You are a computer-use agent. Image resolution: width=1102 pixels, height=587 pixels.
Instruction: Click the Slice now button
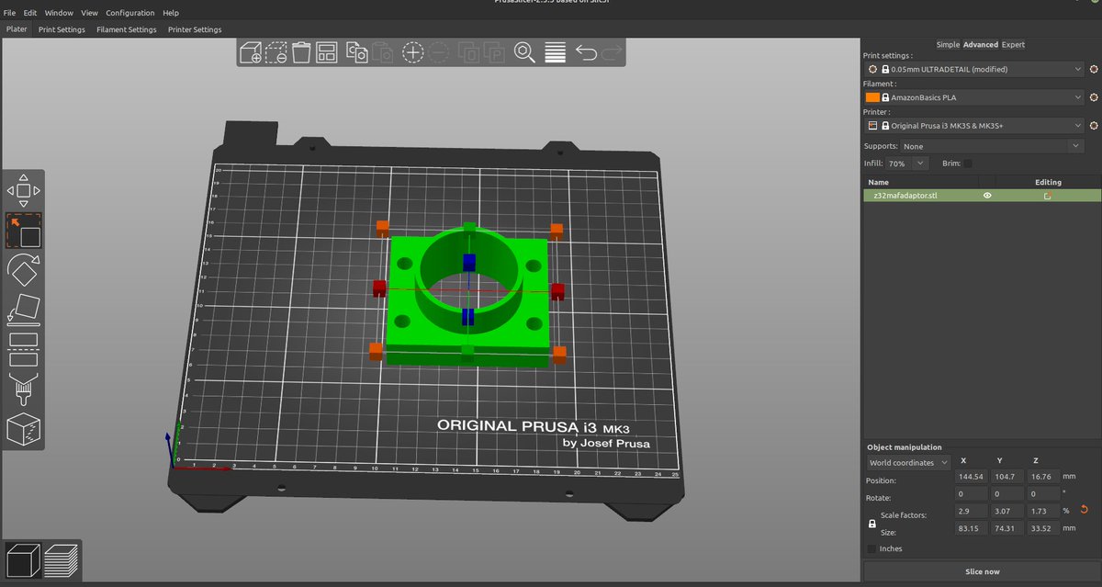pos(982,571)
